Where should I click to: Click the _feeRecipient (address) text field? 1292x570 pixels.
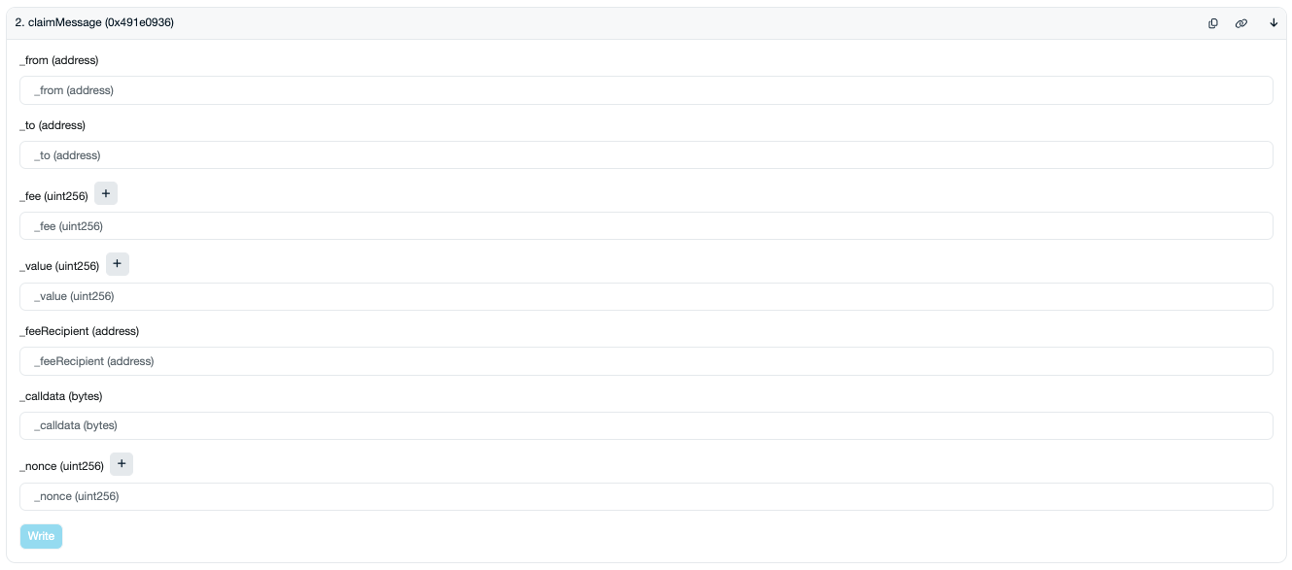[645, 360]
